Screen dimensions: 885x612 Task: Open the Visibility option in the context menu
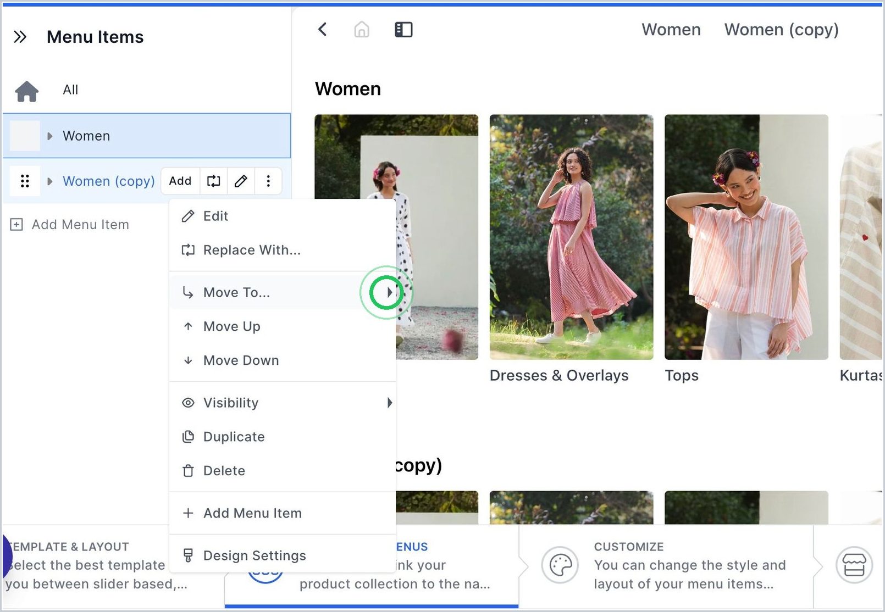point(283,403)
